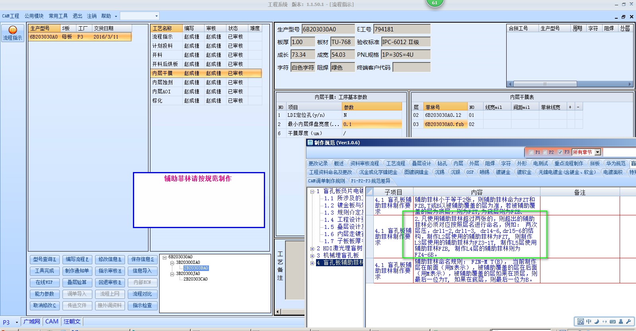Viewport: 636px width, 331px height.
Task: Check the P1 checkbox in 制作规范
Action: pos(531,152)
